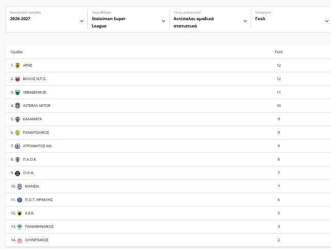Click the ASTERAS AKTOR crest icon
This screenshot has height=249, width=331.
click(x=18, y=106)
